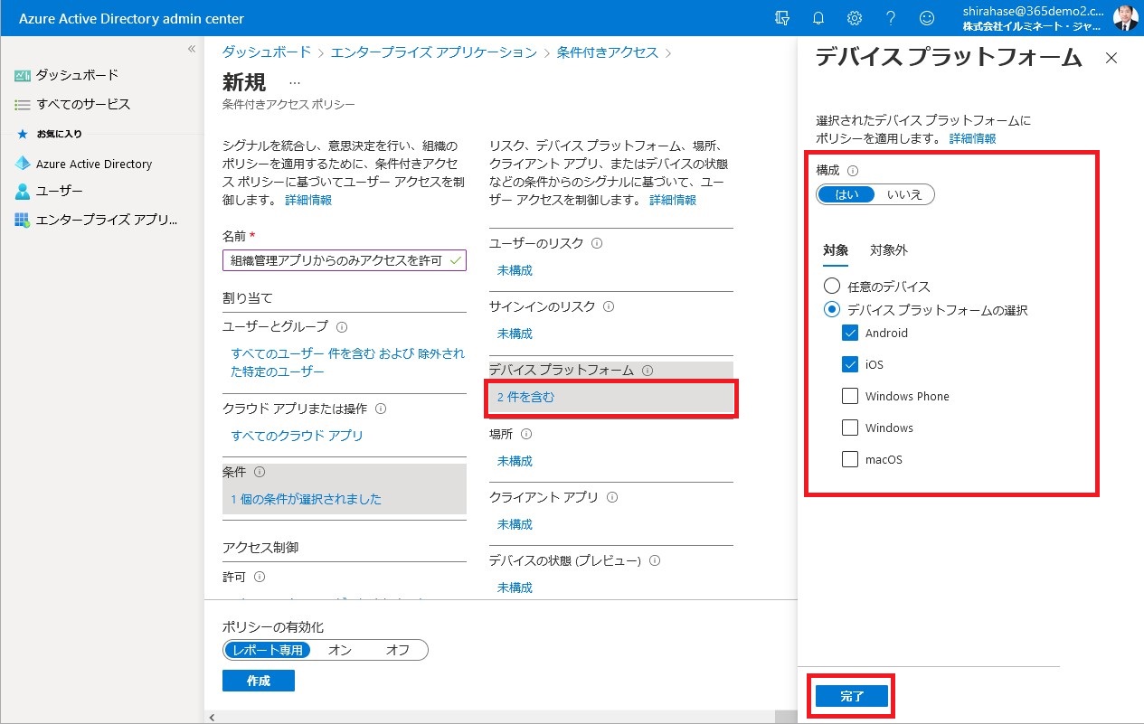The image size is (1144, 724).
Task: Click the 名前 policy name input field
Action: (x=345, y=260)
